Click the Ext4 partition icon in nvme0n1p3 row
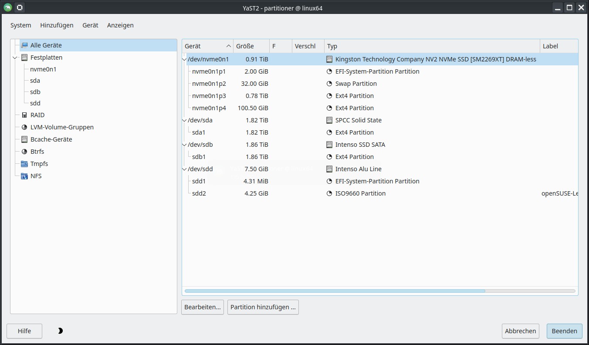 pyautogui.click(x=329, y=96)
